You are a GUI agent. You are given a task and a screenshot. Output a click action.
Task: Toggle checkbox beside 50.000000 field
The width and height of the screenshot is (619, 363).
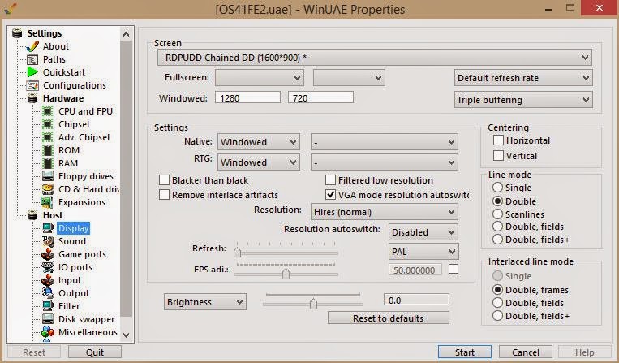click(454, 270)
